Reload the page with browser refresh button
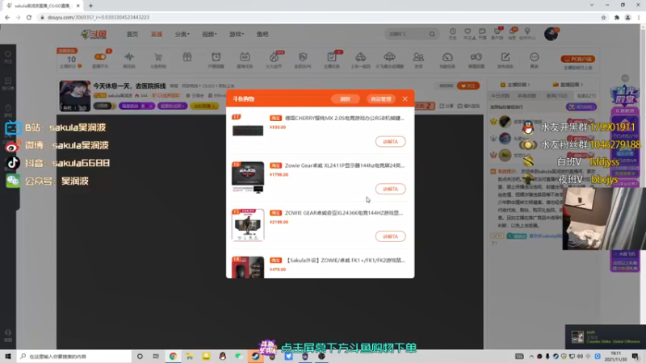 [29, 17]
